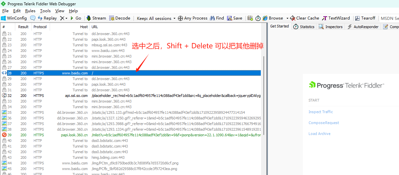
Task: Select the www.baidu.com:443 tunnel in session 24
Action: click(x=108, y=51)
